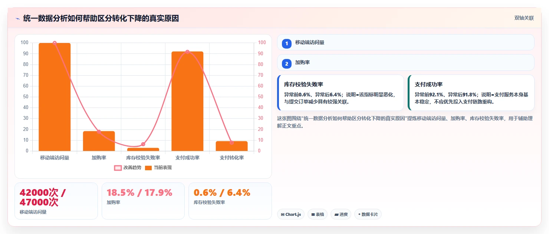This screenshot has width=549, height=234.
Task: Click the icon in the 进度 tag
Action: [x=336, y=214]
